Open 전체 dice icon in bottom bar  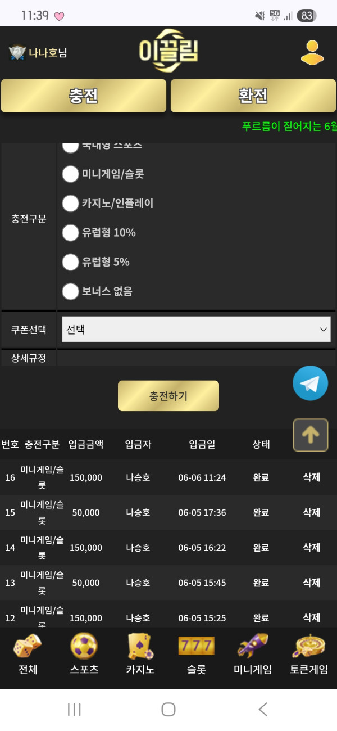click(x=28, y=647)
